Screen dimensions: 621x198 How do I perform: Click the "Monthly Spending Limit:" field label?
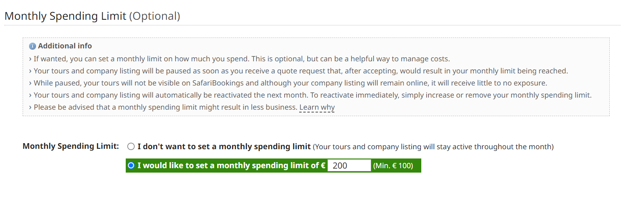71,146
